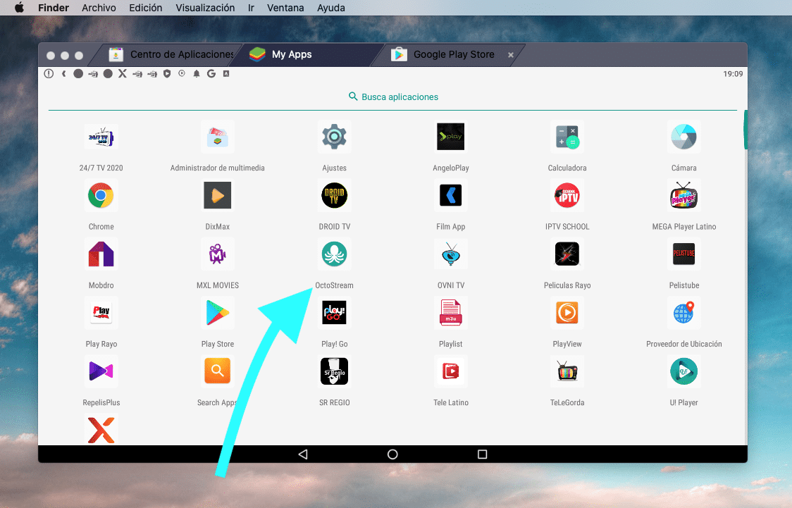Click the Busca aplicaciones search field
Image resolution: width=792 pixels, height=508 pixels.
pos(392,97)
